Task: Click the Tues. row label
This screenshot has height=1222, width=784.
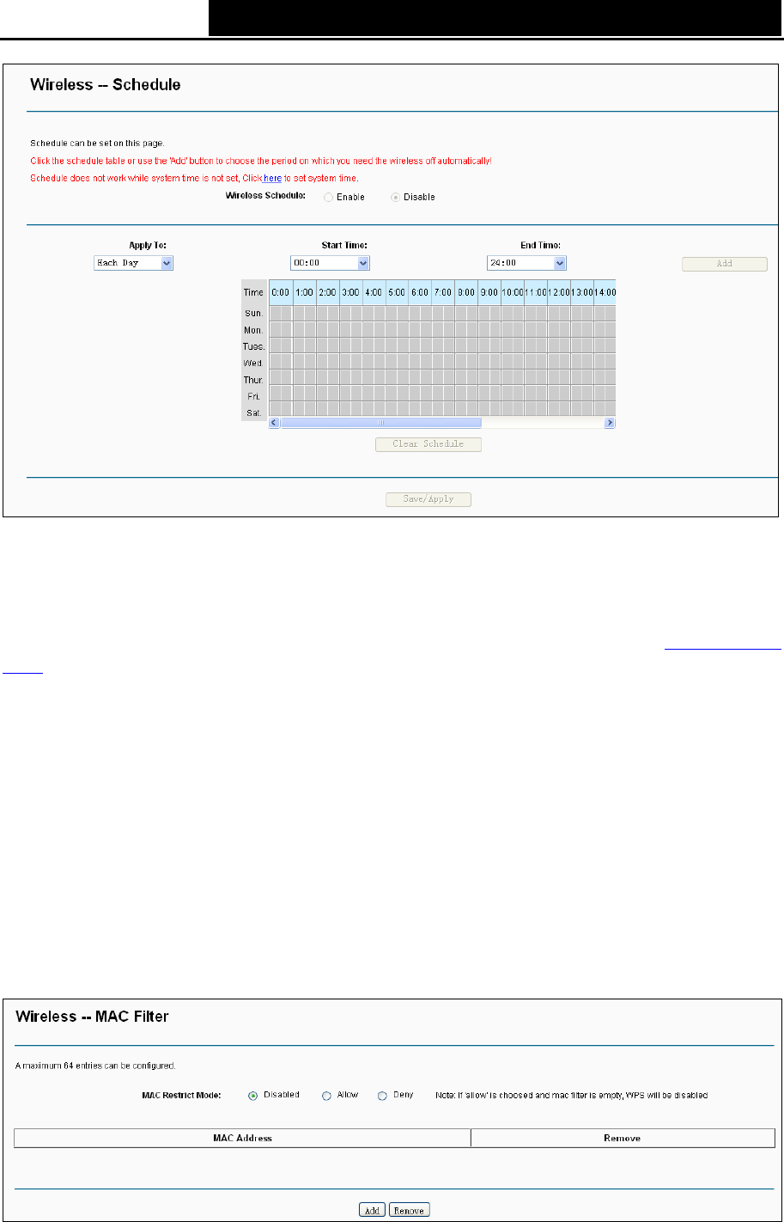Action: [x=254, y=345]
